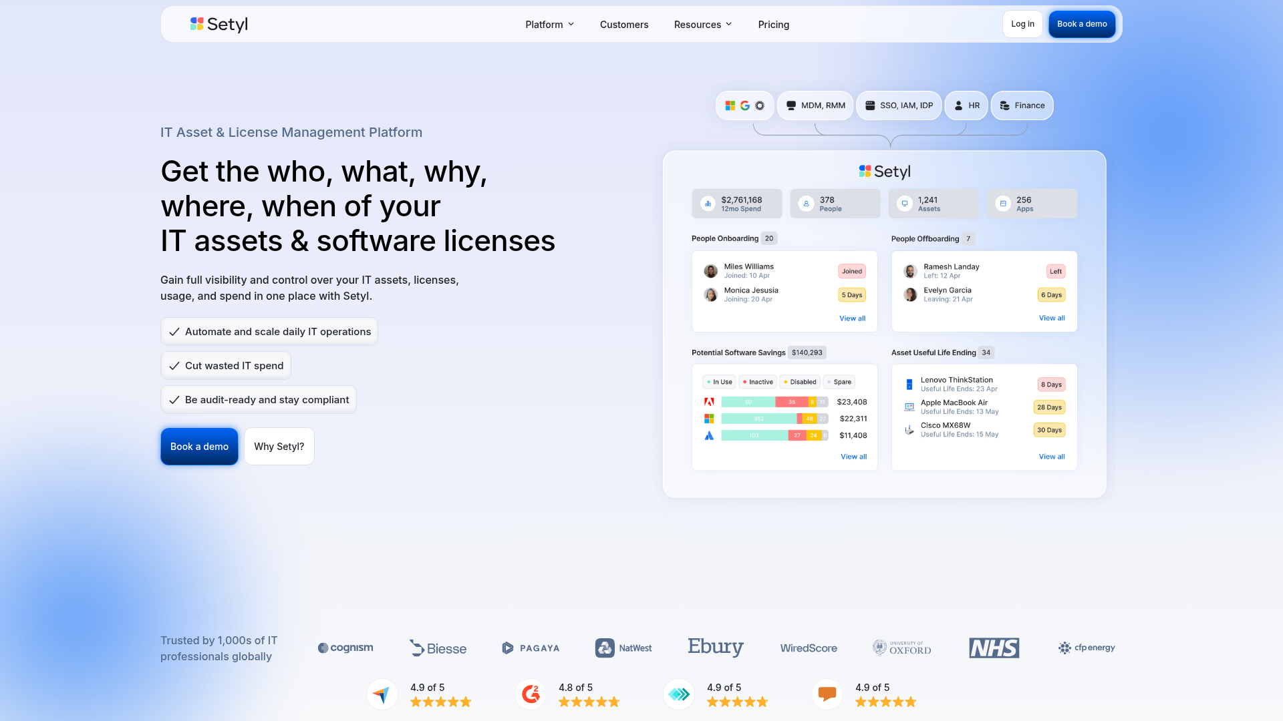Click the Microsoft app icon in savings
The width and height of the screenshot is (1283, 721).
pyautogui.click(x=709, y=419)
